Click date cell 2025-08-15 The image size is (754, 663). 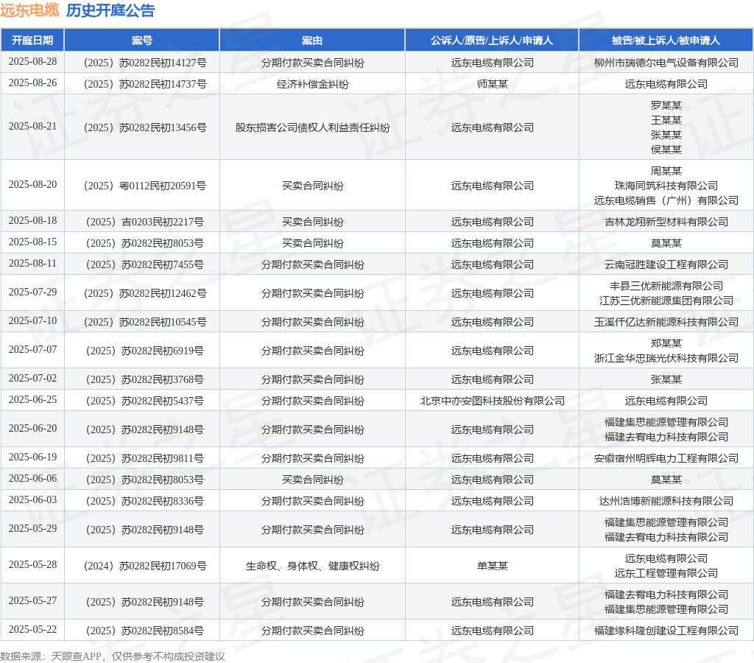32,242
